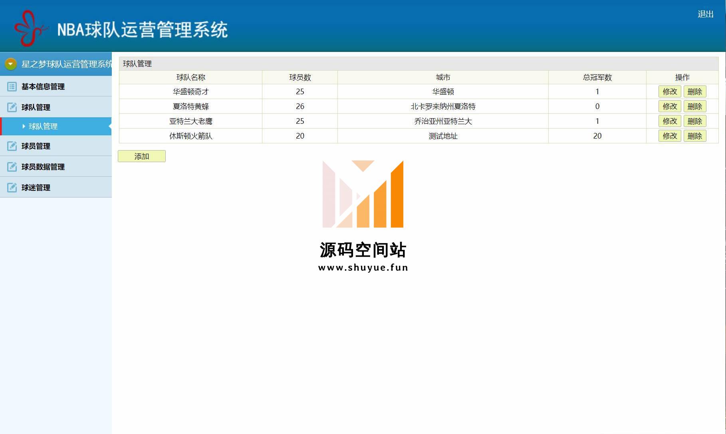
Task: Click the butterfly logo in the header
Action: [x=31, y=29]
